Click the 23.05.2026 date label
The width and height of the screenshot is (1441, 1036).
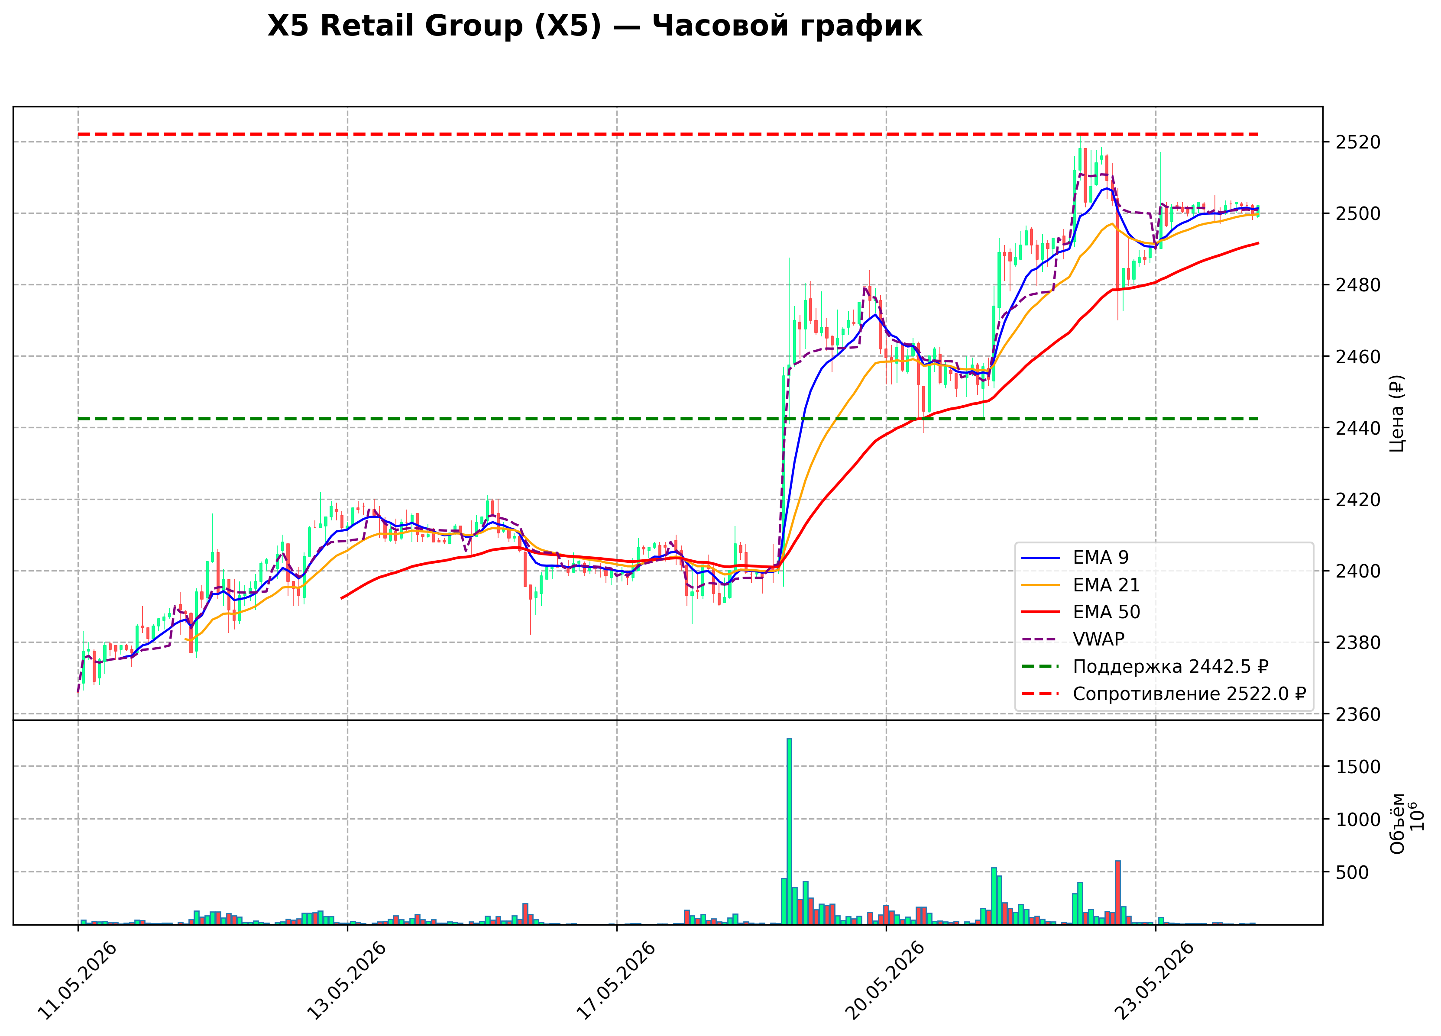tap(1154, 981)
